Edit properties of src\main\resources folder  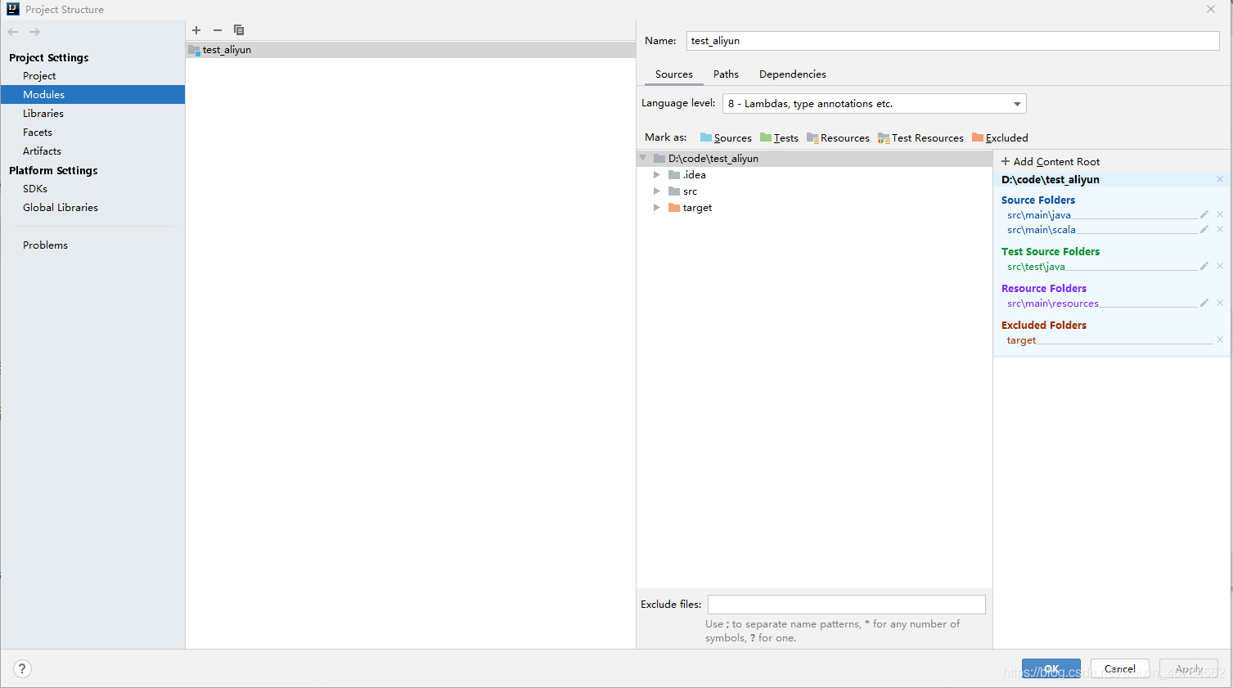point(1204,303)
